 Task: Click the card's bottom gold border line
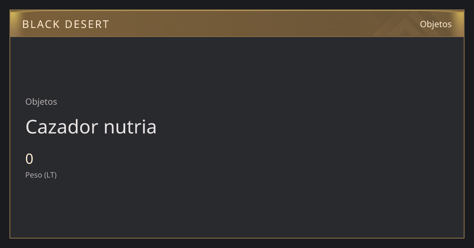[237, 238]
